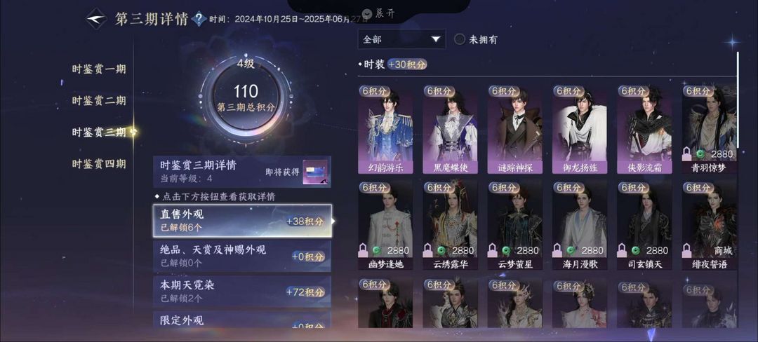Open 本期天霓染 points entry
Screen dimensions: 758x342
click(x=242, y=292)
